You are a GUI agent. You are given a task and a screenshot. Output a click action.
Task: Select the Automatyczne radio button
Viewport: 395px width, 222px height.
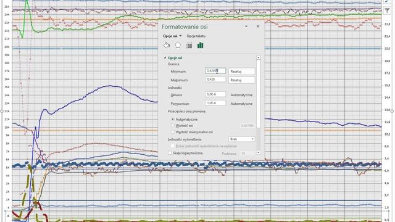tap(173, 119)
